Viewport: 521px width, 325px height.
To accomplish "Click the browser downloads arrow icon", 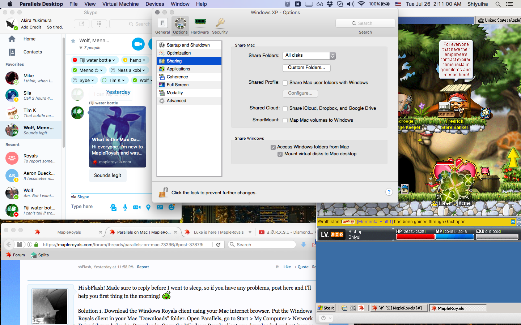I will click(x=304, y=244).
